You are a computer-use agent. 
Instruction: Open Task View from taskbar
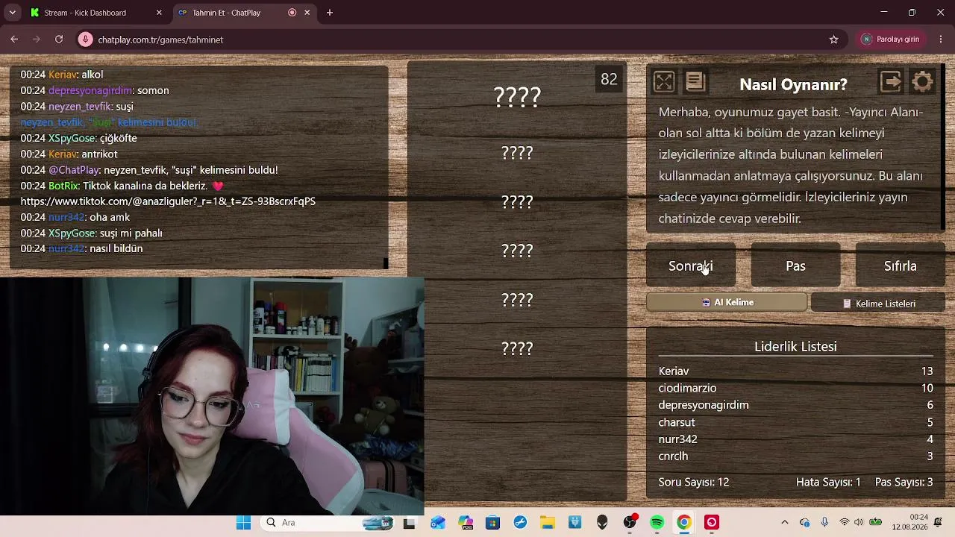pyautogui.click(x=409, y=523)
